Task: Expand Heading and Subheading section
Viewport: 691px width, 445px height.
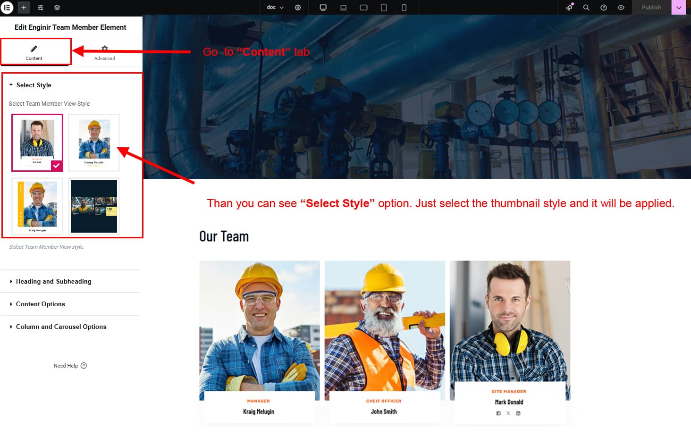Action: [54, 281]
